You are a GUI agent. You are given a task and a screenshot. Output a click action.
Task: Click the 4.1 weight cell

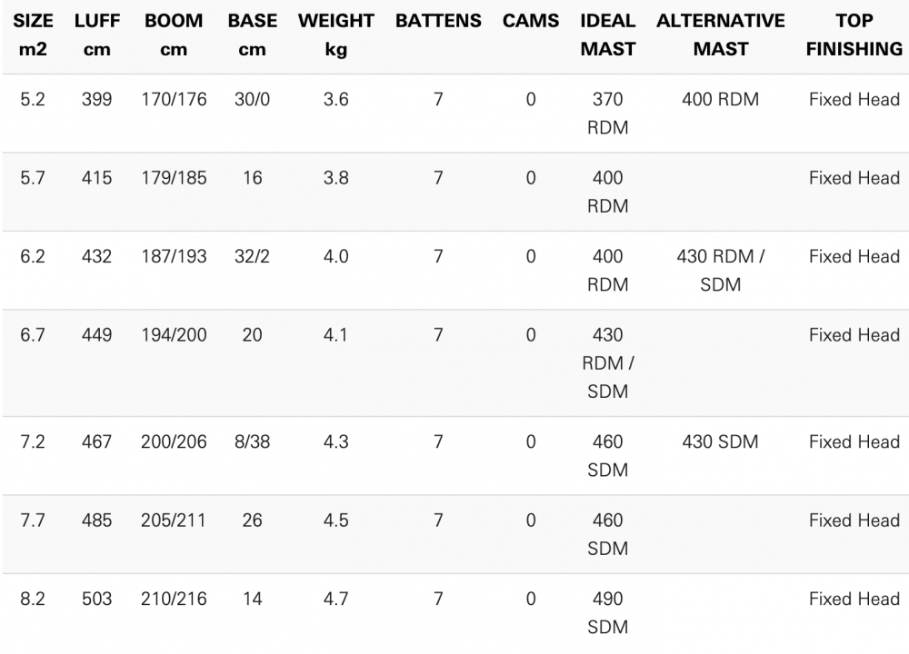335,335
